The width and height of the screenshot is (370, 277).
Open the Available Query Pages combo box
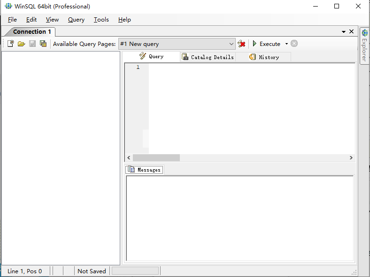[x=177, y=44]
